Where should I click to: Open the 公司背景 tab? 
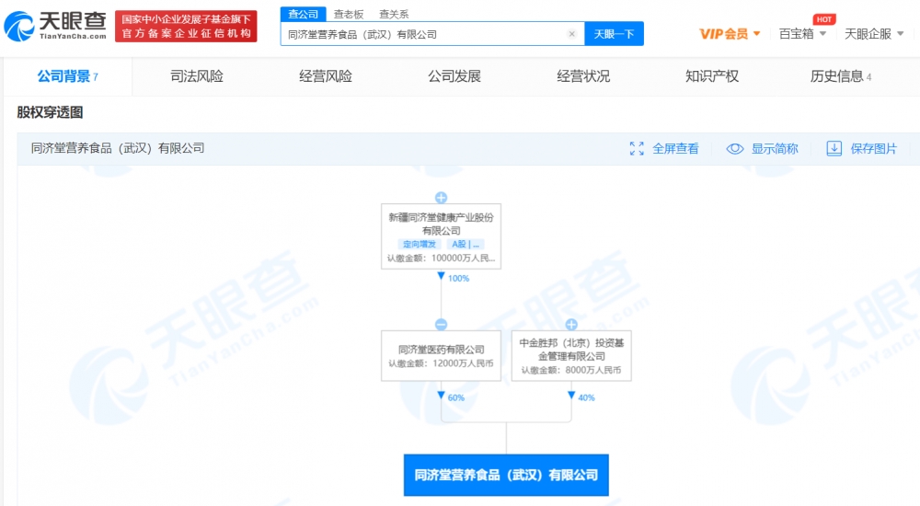click(67, 76)
